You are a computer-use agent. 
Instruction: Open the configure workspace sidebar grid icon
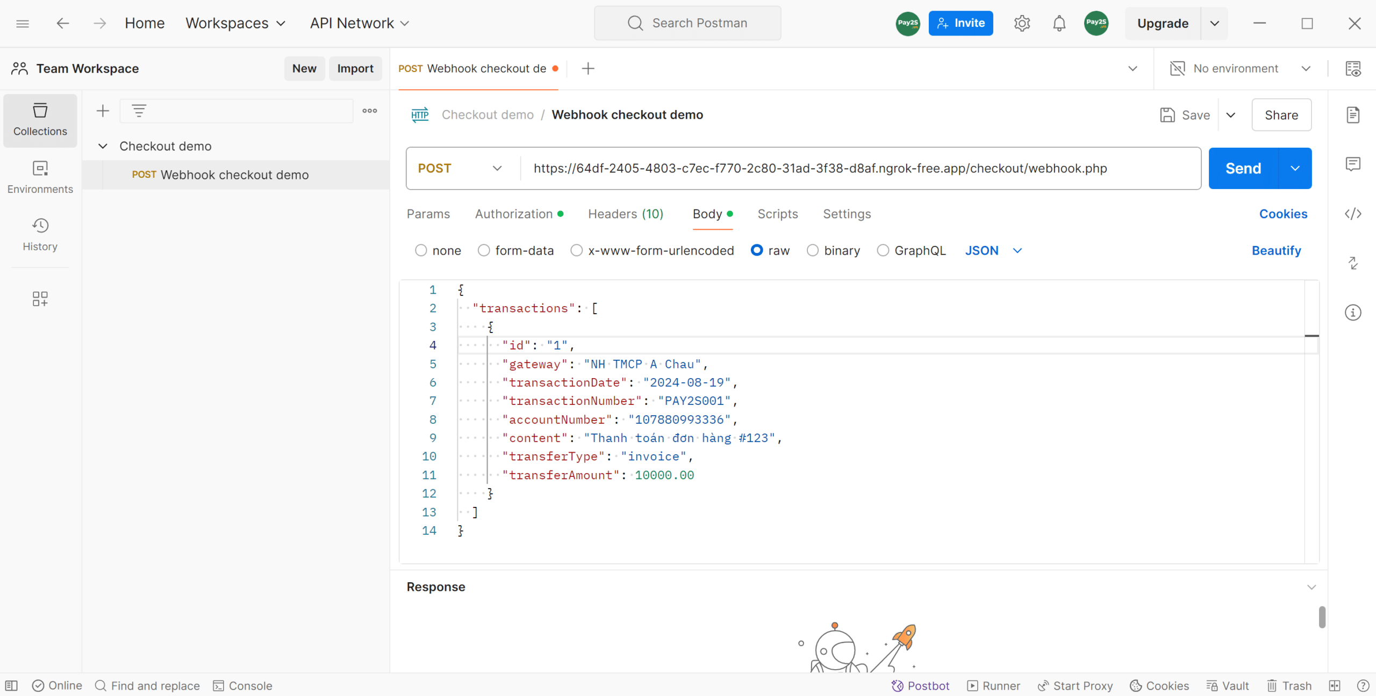click(x=40, y=299)
